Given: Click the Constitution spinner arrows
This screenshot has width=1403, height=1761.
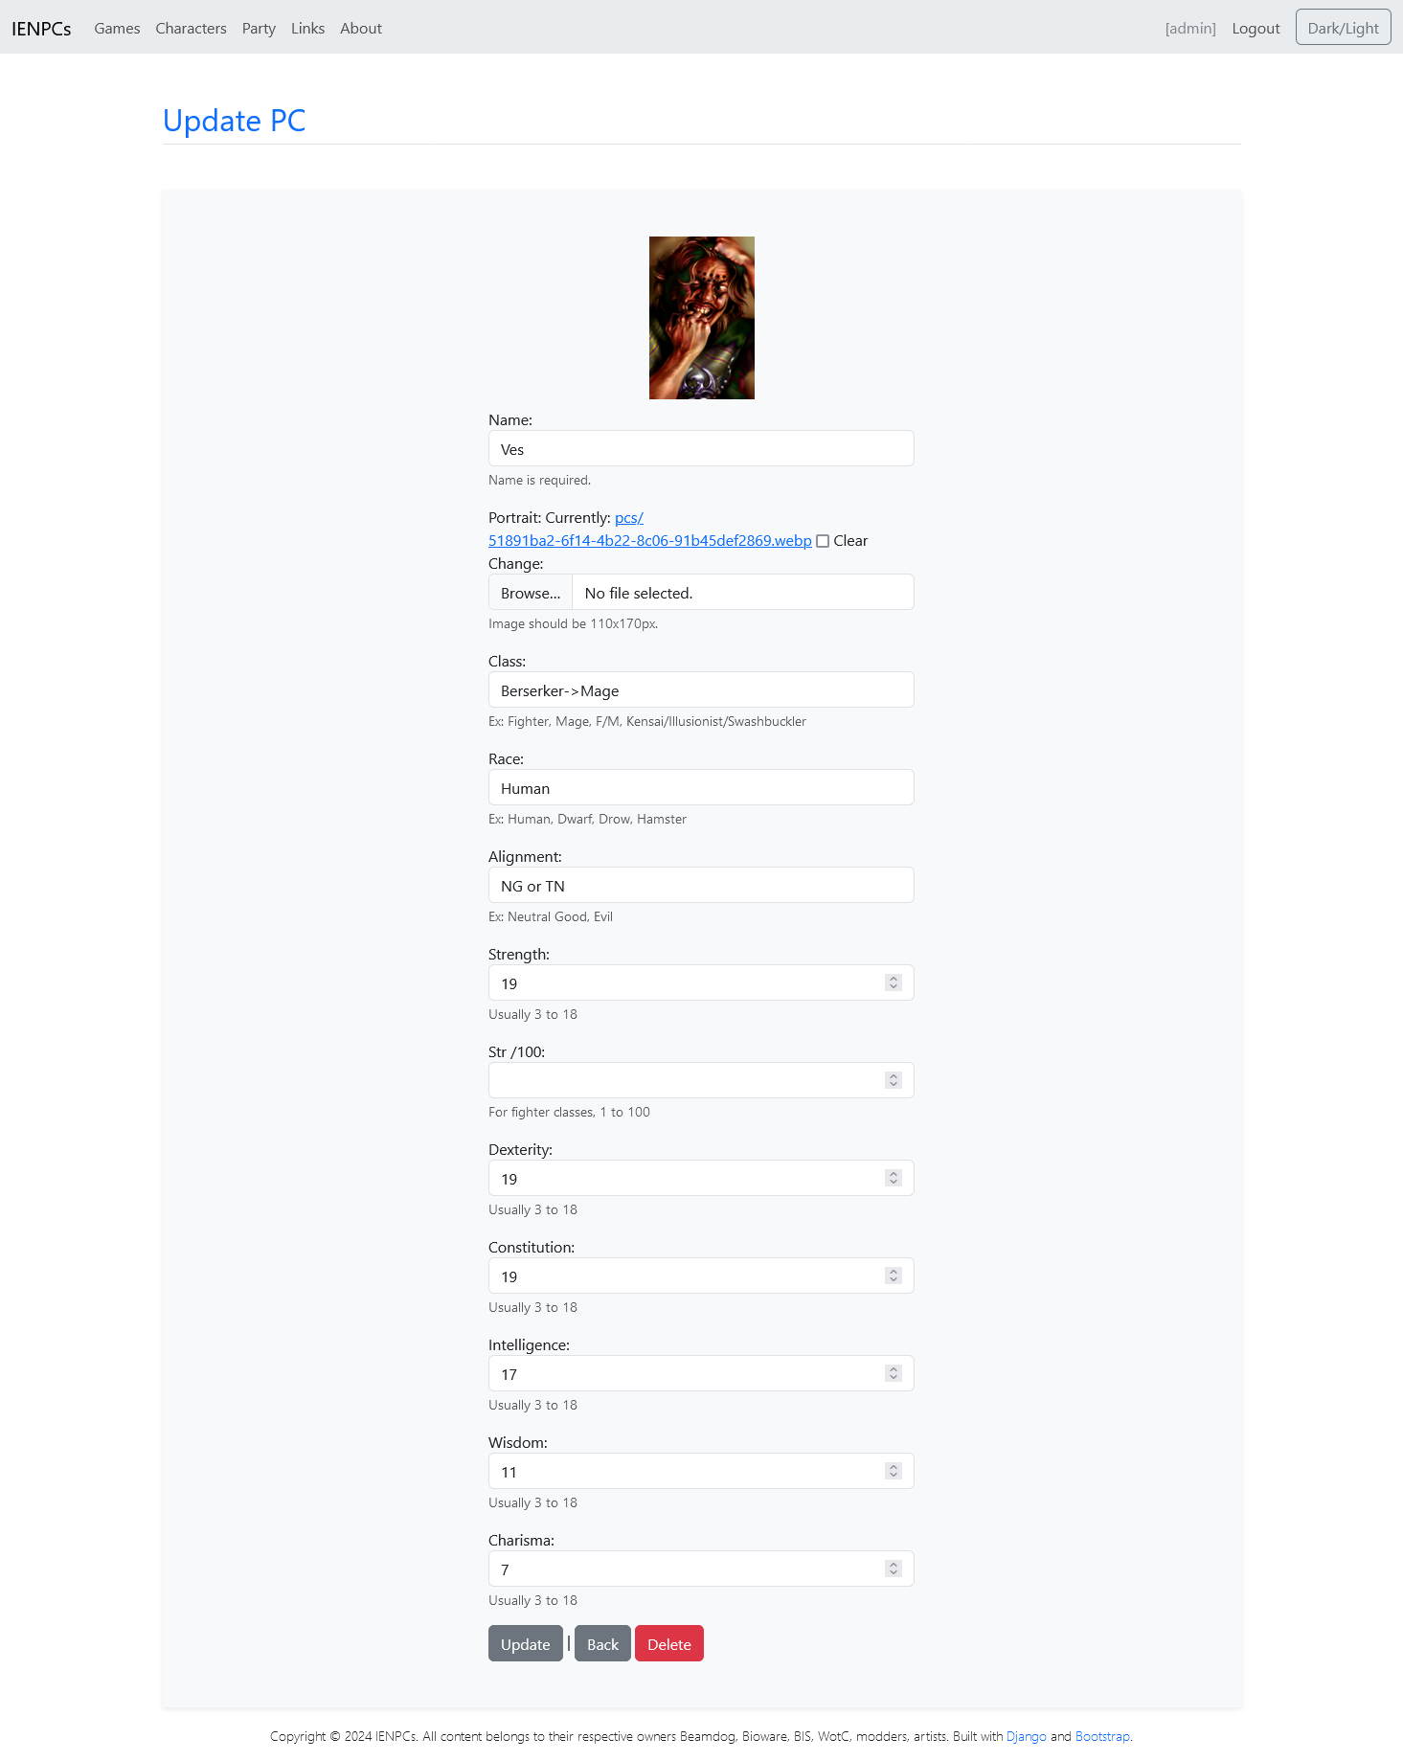Looking at the screenshot, I should click(893, 1276).
